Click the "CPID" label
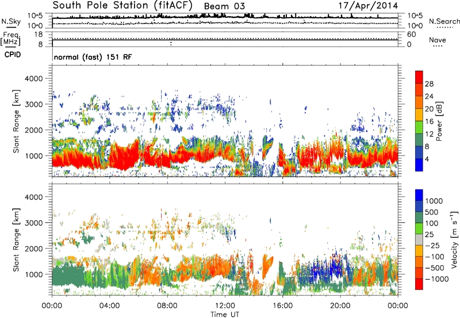 (13, 55)
